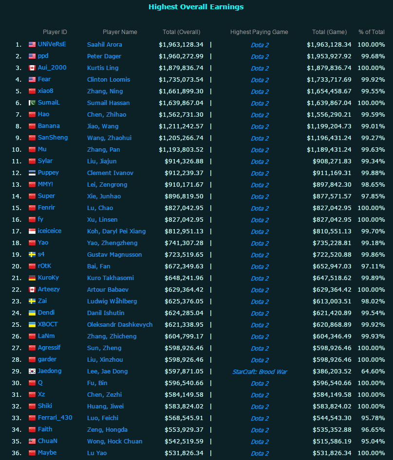Select player name Kuro Takhasomi

111,278
